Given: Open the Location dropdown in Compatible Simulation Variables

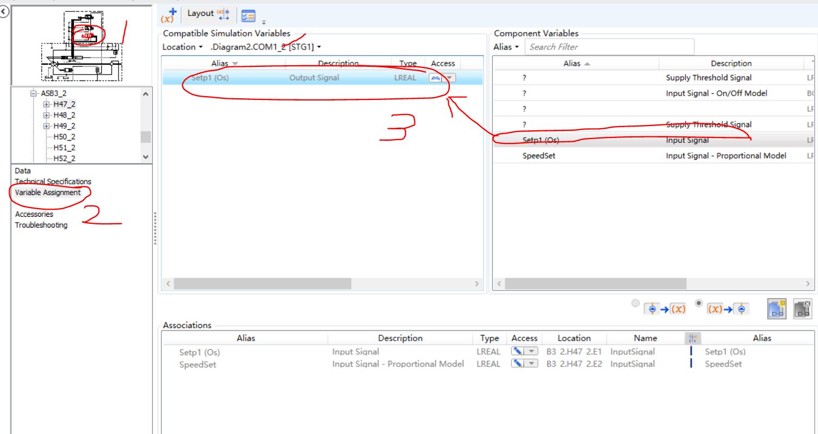Looking at the screenshot, I should 182,47.
